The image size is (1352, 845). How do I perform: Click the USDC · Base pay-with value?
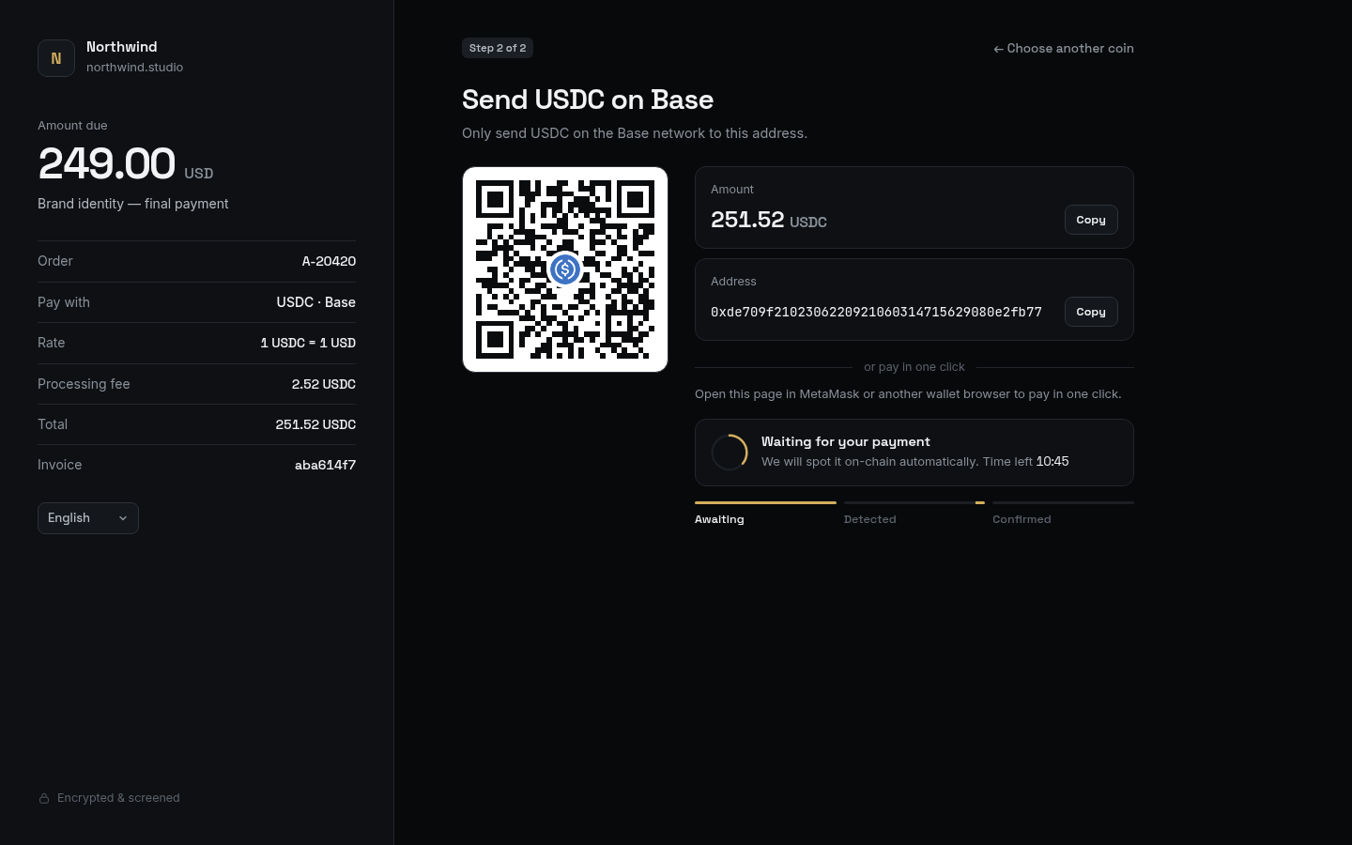(x=315, y=302)
